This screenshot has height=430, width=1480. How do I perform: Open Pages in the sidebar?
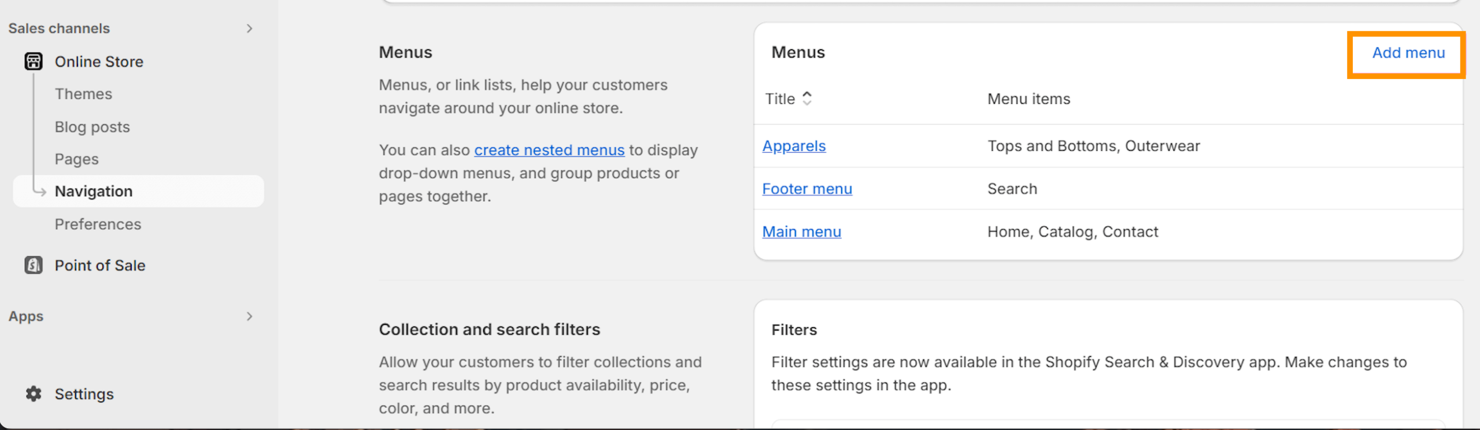[x=76, y=159]
